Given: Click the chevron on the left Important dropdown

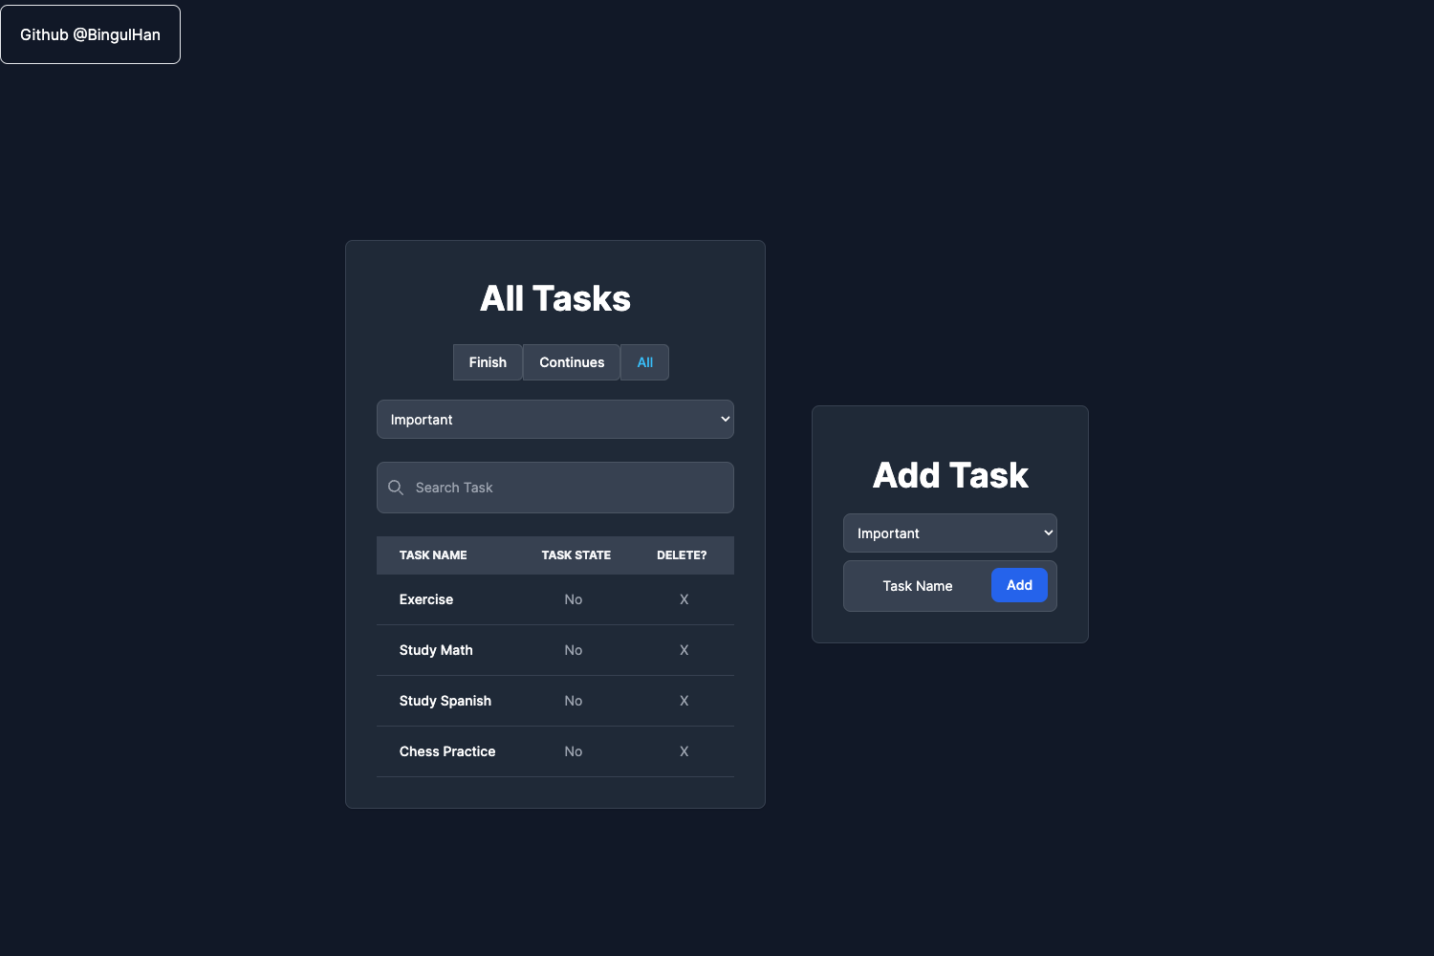Looking at the screenshot, I should click(724, 419).
